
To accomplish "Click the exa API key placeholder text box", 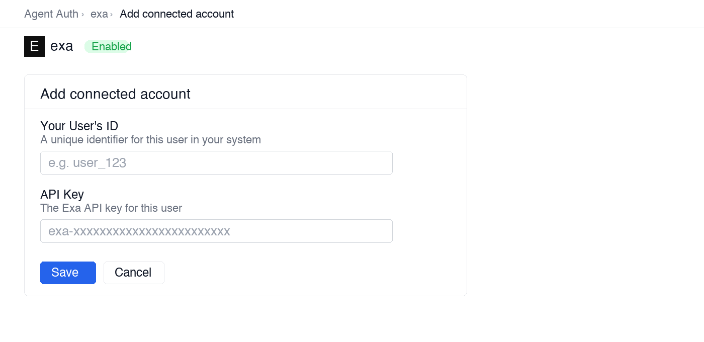I will click(216, 231).
